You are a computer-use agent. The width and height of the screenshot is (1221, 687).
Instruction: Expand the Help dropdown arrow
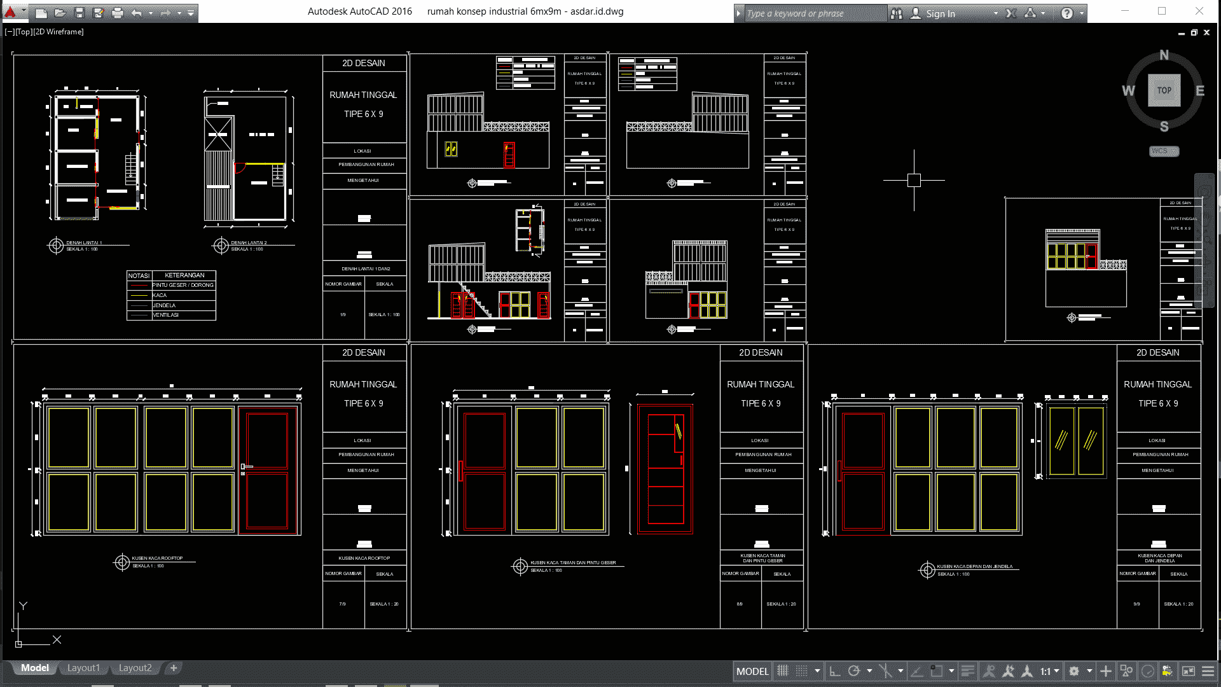[1082, 13]
